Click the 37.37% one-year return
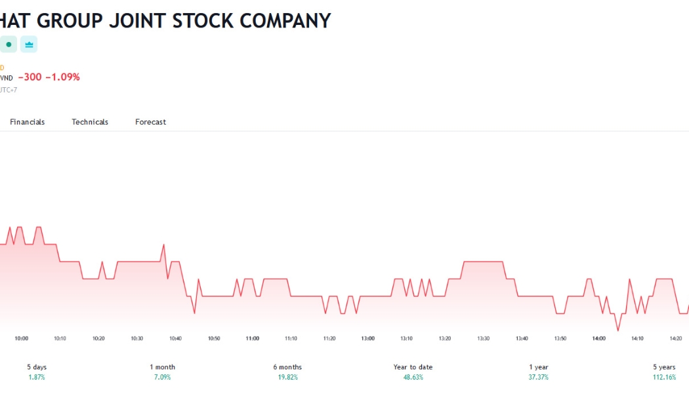689x413 pixels. pyautogui.click(x=539, y=377)
